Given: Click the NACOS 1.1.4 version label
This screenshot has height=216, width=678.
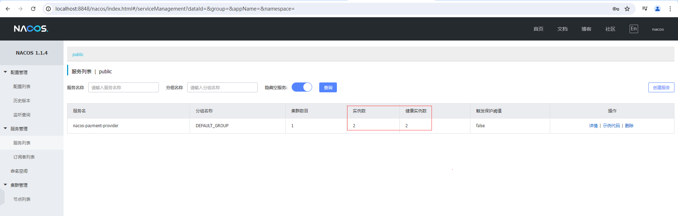Looking at the screenshot, I should (32, 53).
